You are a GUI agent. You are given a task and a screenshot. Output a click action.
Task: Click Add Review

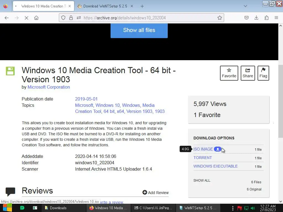point(156,192)
